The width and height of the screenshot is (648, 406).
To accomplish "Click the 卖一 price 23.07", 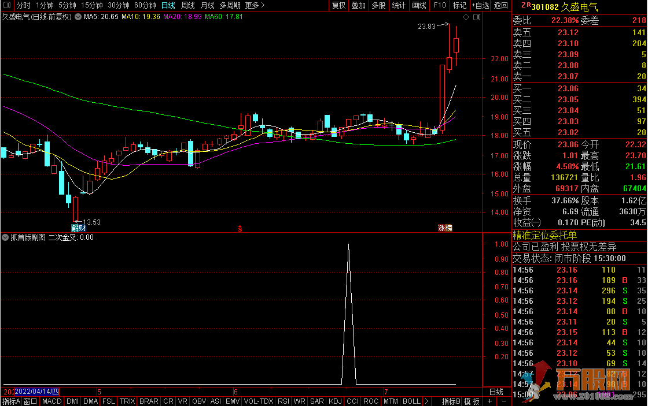I will pyautogui.click(x=568, y=76).
